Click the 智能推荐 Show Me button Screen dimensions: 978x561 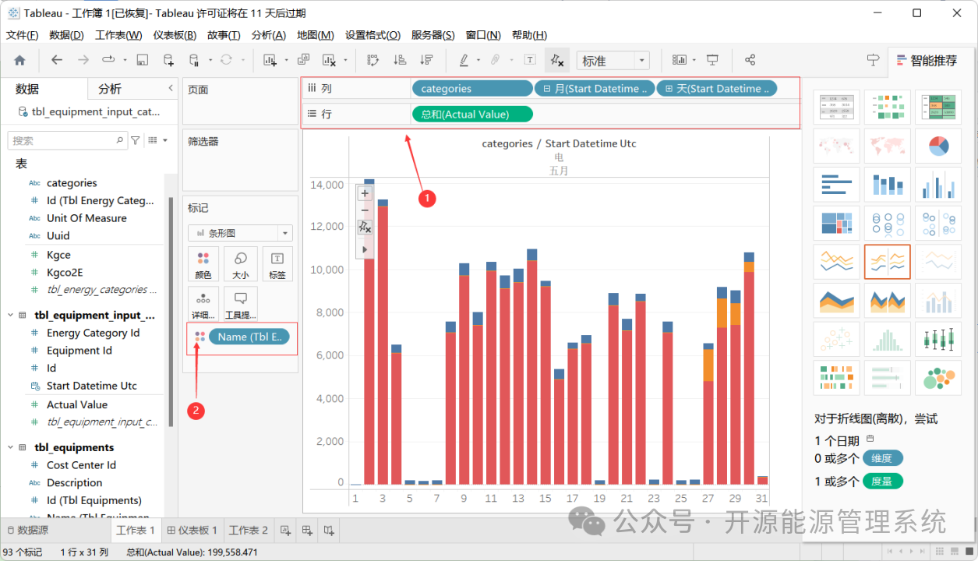(x=927, y=61)
